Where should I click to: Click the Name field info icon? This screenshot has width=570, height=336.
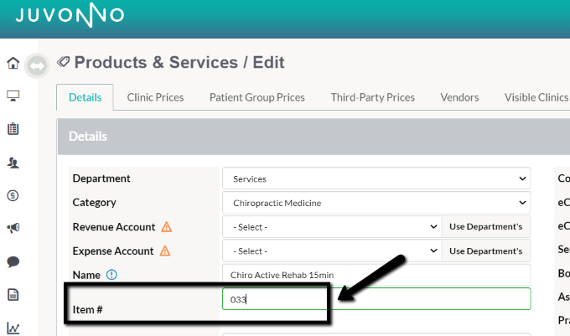point(111,275)
